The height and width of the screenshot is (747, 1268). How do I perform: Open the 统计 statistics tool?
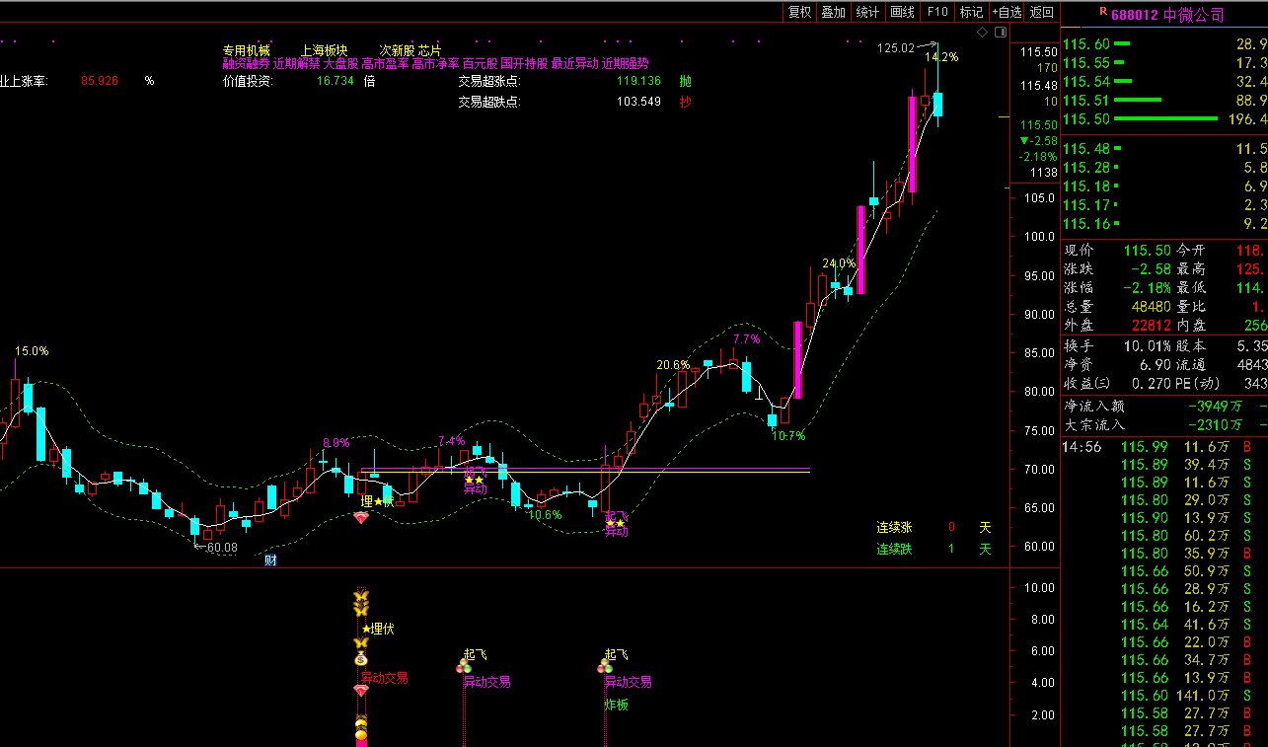(x=867, y=12)
